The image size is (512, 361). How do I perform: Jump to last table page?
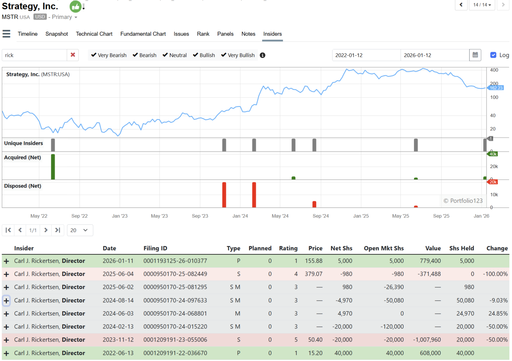click(58, 230)
